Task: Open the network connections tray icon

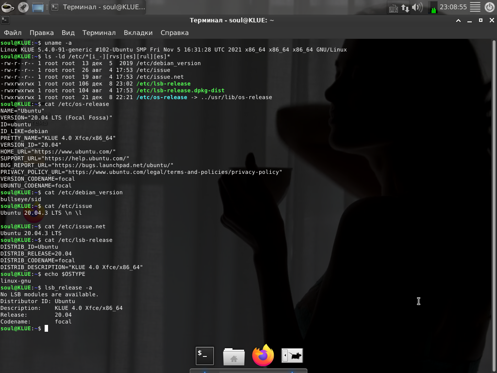Action: pyautogui.click(x=405, y=8)
